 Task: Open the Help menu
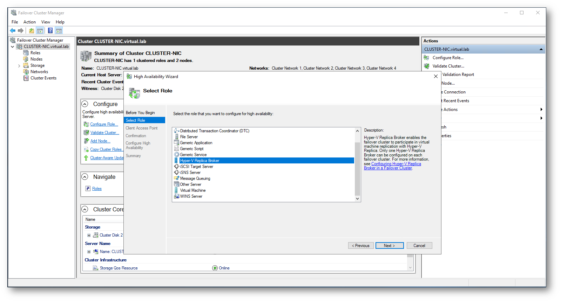pos(60,22)
